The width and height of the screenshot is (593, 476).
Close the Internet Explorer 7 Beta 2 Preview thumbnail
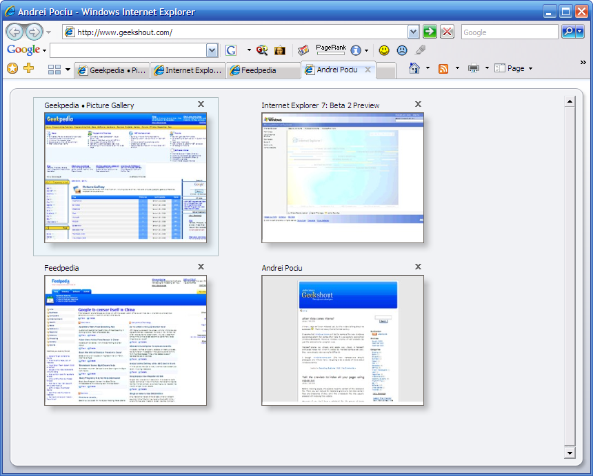418,104
